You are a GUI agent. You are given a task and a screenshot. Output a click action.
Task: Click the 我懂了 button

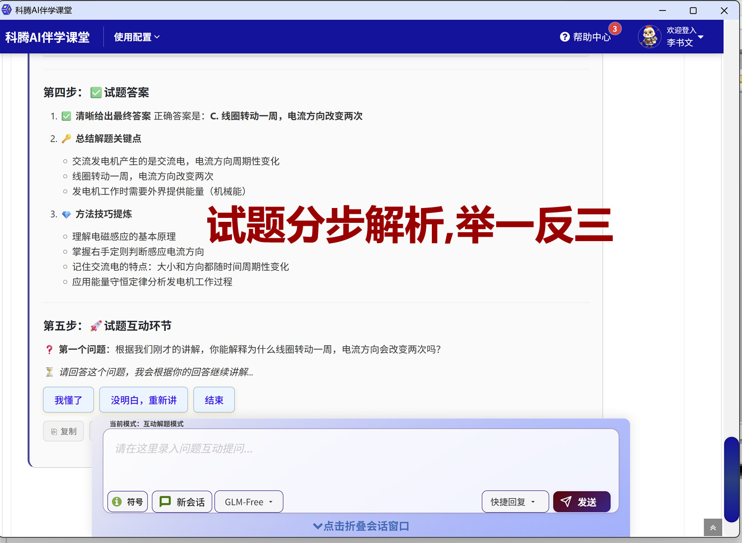coord(68,400)
